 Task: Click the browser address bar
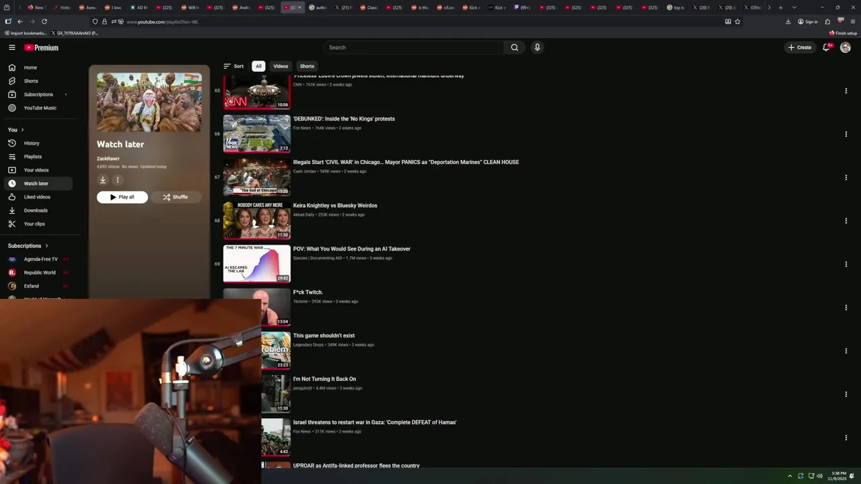click(x=417, y=22)
